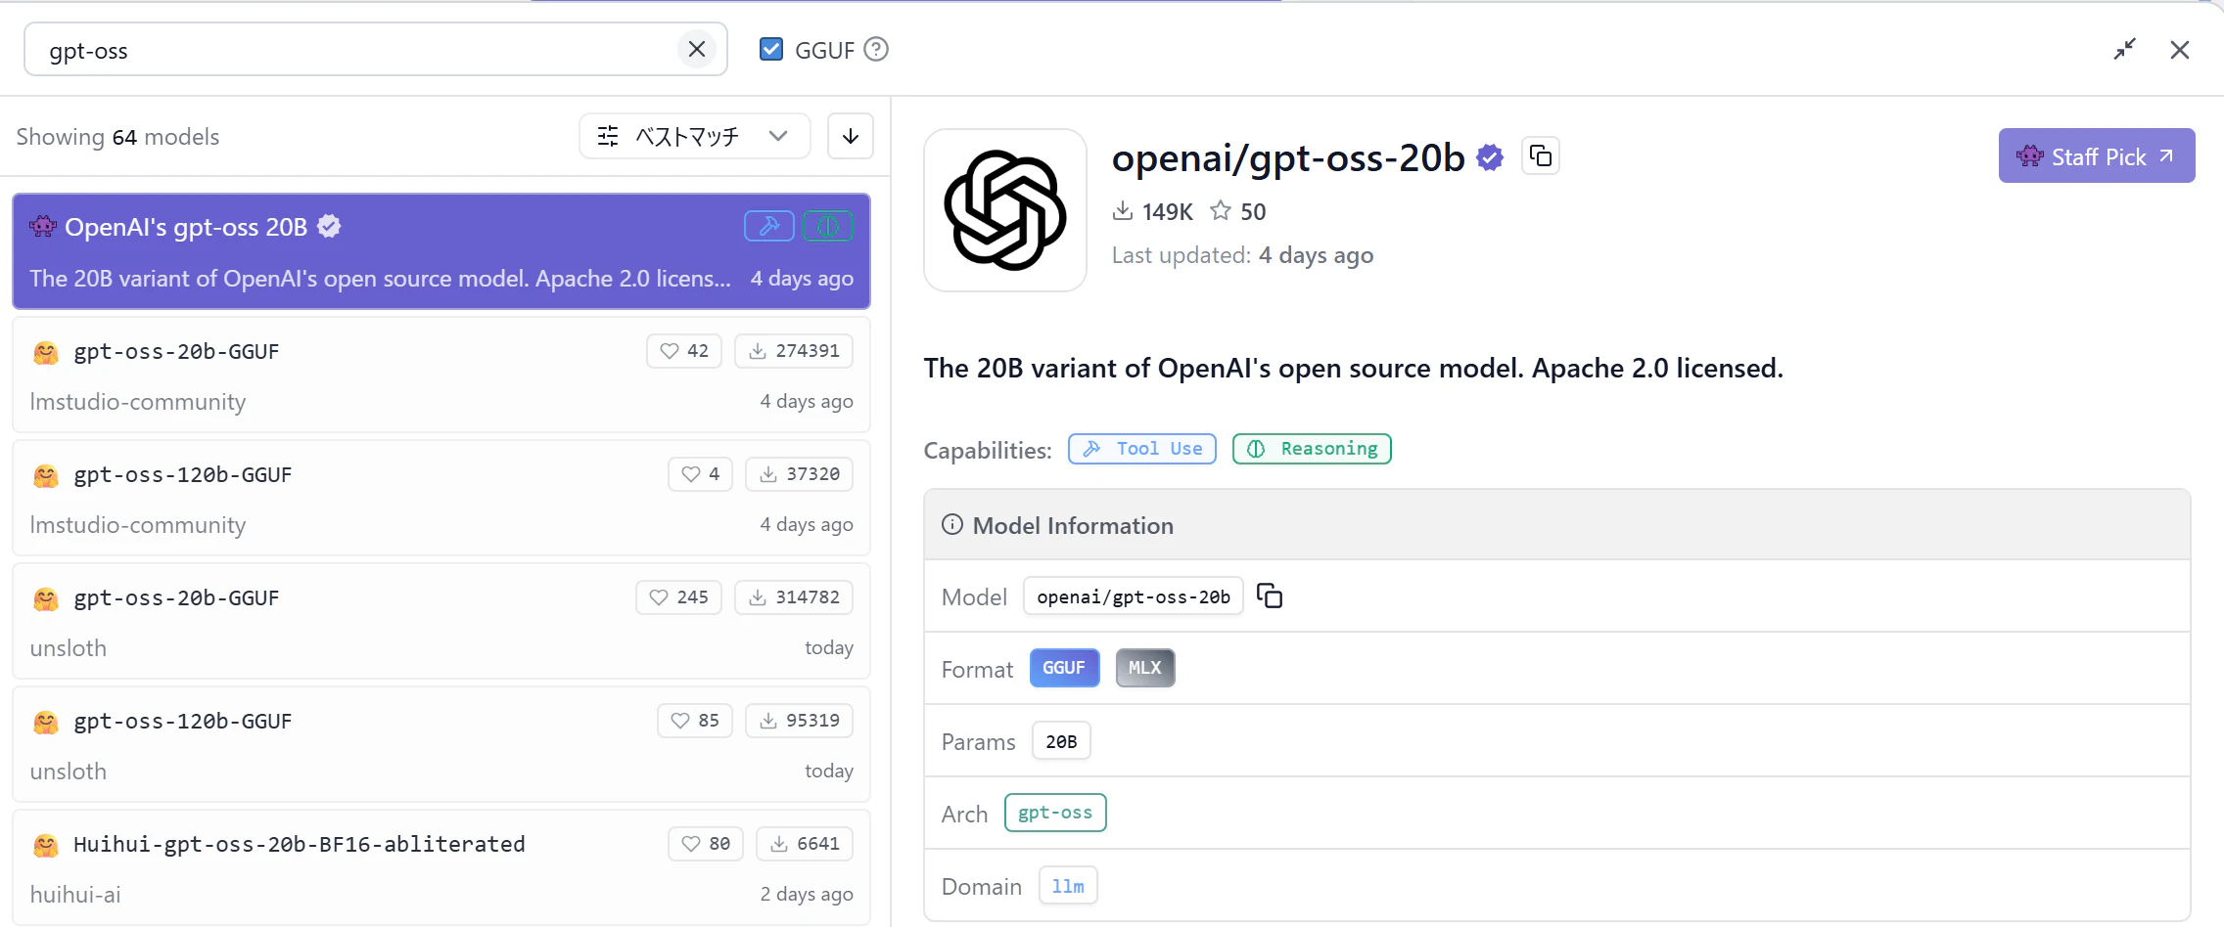Click the 50 stars count
The width and height of the screenshot is (2224, 927).
click(x=1238, y=211)
